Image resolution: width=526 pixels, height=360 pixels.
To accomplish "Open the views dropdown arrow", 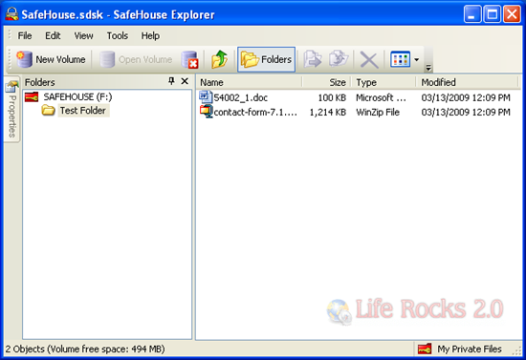I will tap(416, 60).
